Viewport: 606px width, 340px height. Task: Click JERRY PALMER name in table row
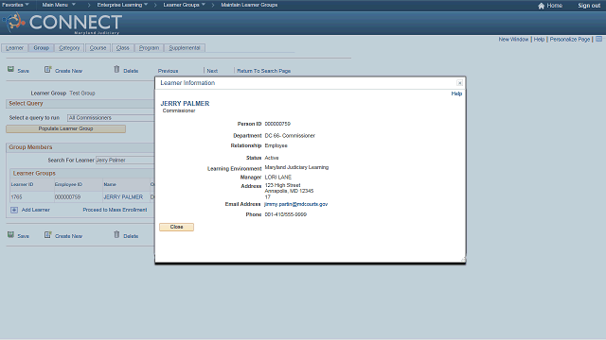pyautogui.click(x=123, y=197)
